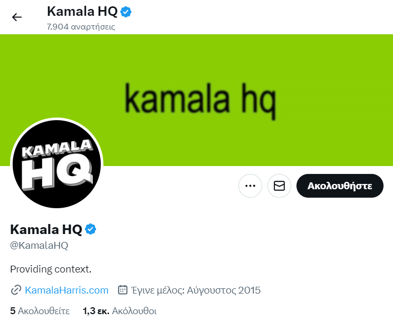Click the 7.904 αναρτήσεις post count

tap(81, 26)
